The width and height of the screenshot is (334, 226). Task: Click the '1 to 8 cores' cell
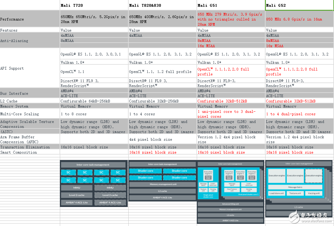[x=94, y=114]
